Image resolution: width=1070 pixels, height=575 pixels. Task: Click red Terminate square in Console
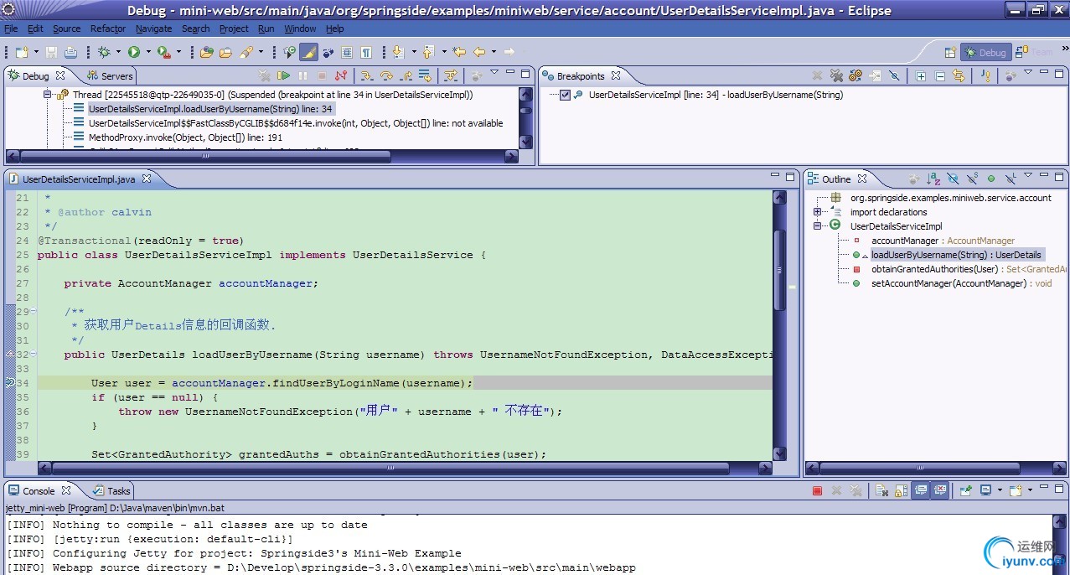click(x=817, y=491)
